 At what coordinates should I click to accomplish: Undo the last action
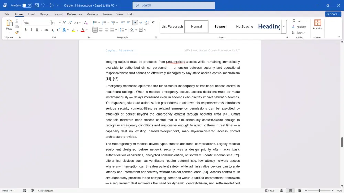tap(43, 5)
